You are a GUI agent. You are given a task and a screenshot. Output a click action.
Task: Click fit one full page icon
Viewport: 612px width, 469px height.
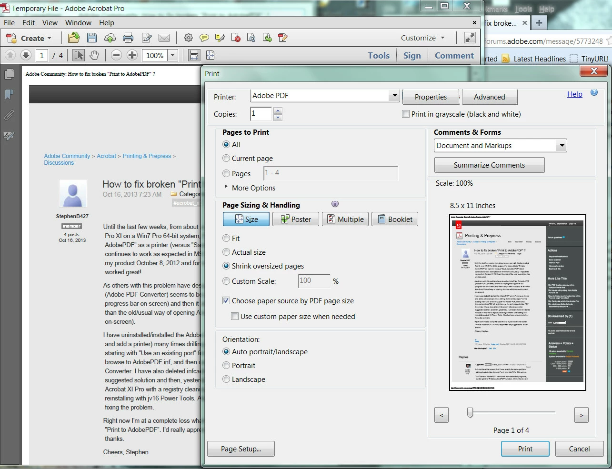tap(210, 55)
